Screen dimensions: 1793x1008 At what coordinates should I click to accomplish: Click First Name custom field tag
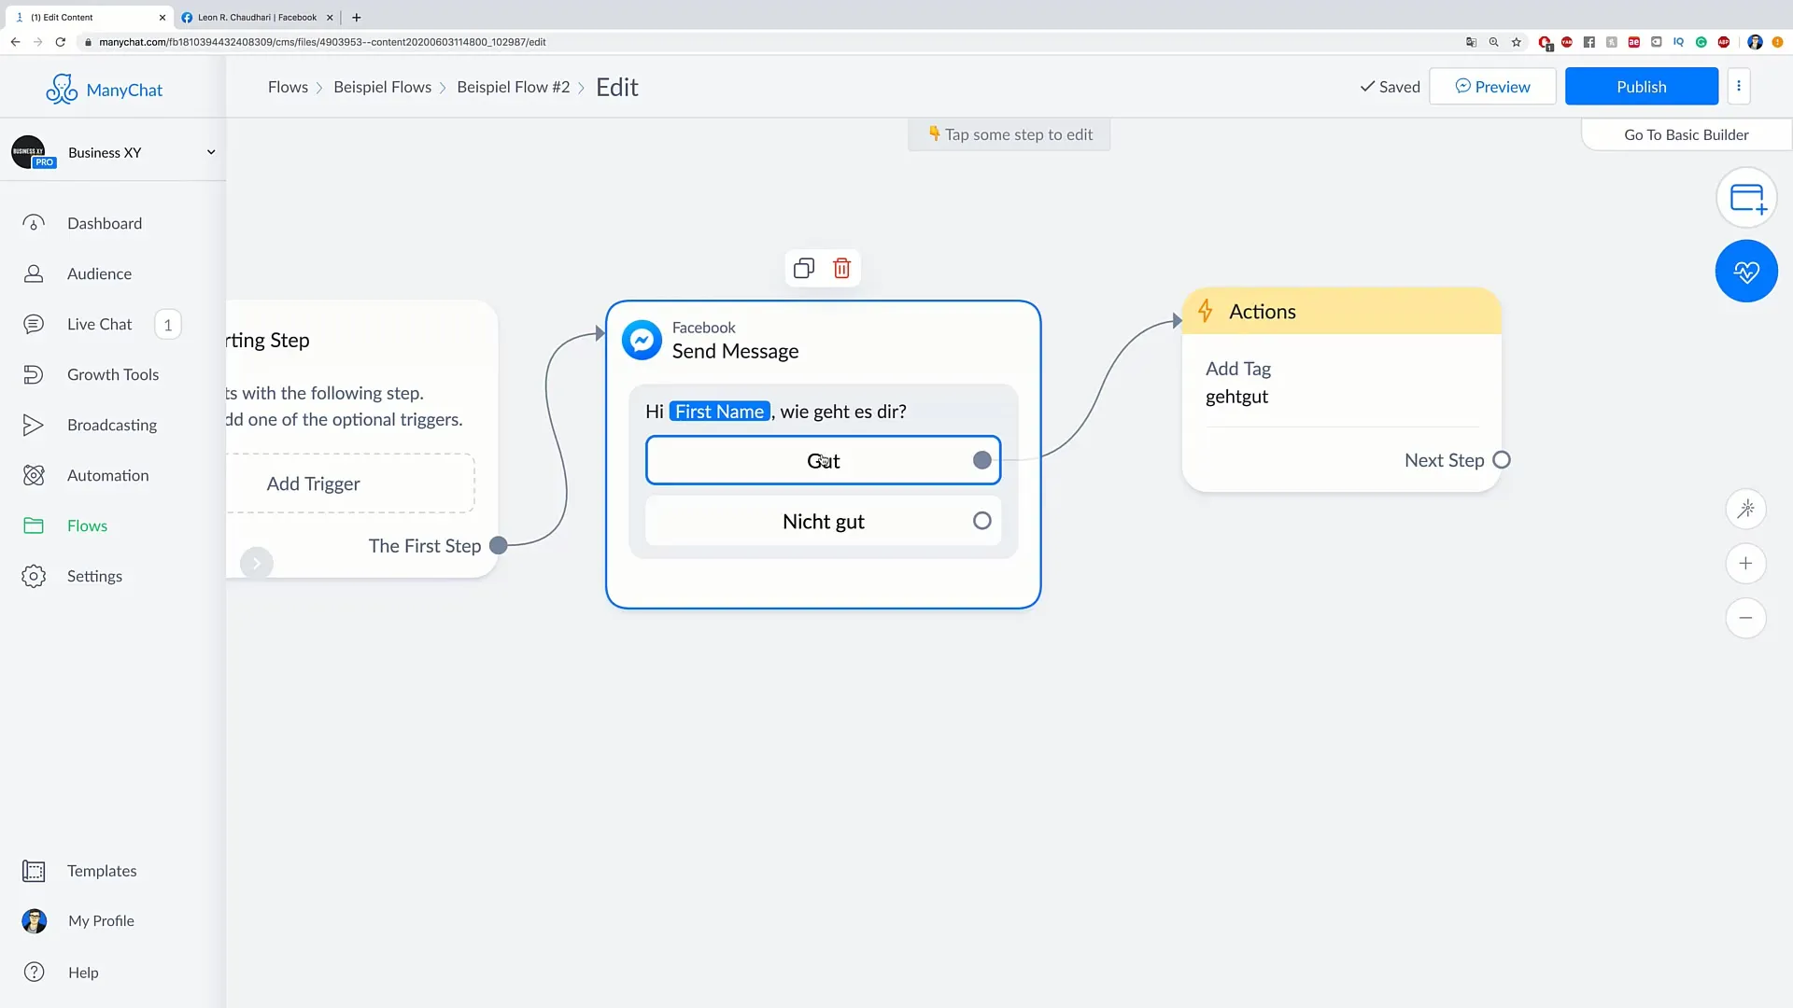coord(719,410)
